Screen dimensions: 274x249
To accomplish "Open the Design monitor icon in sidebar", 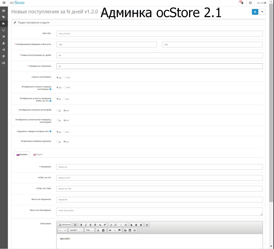I will 4,30.
